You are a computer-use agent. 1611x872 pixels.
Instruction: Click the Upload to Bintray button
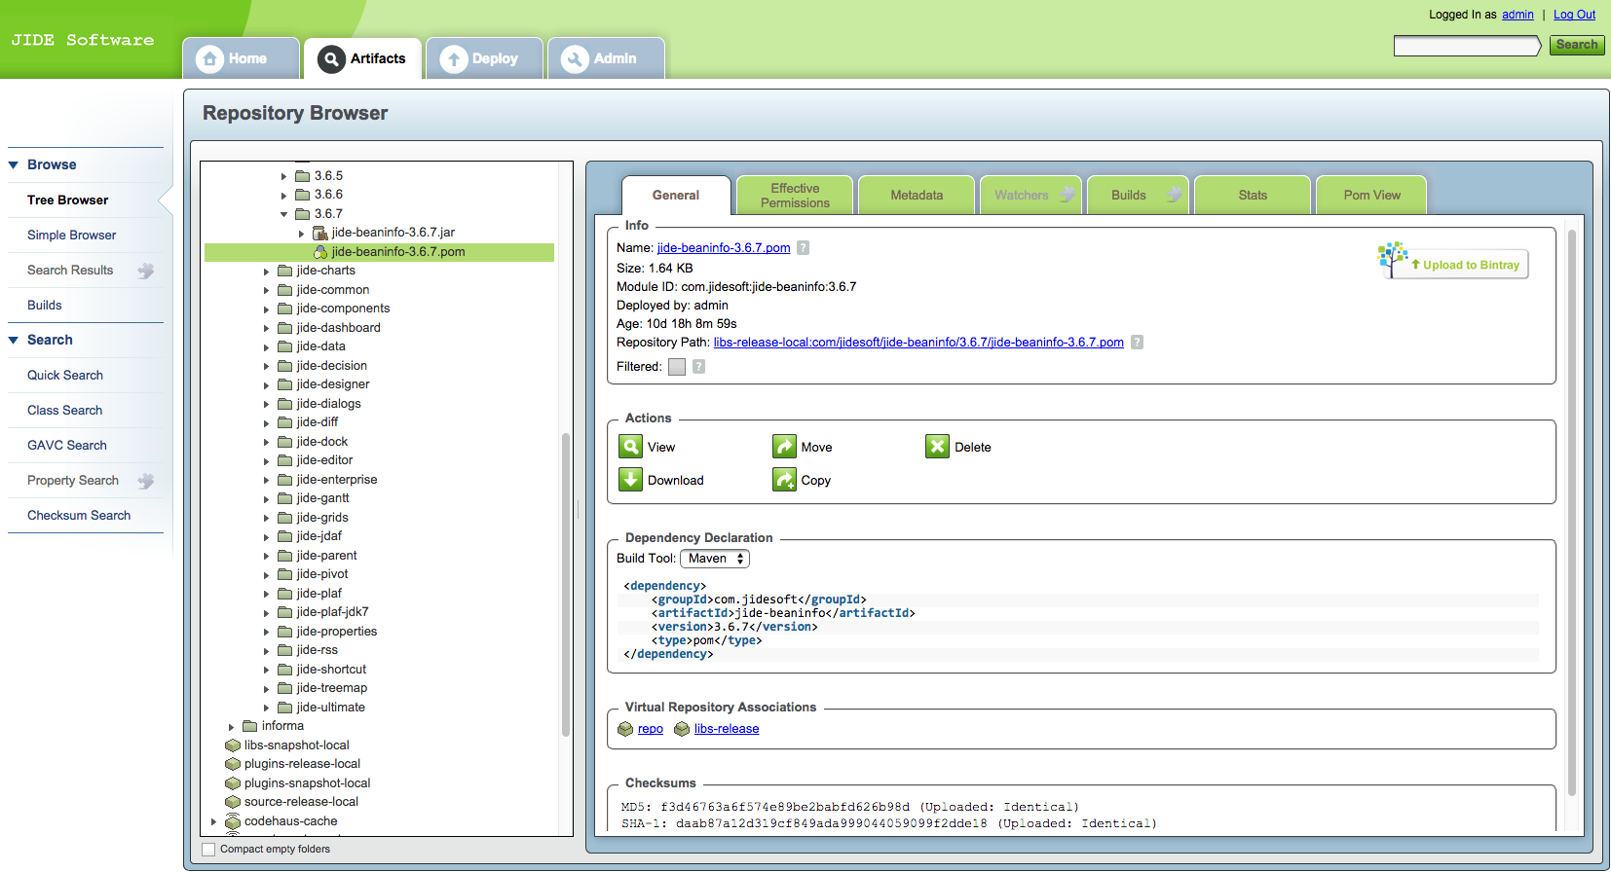(1454, 264)
